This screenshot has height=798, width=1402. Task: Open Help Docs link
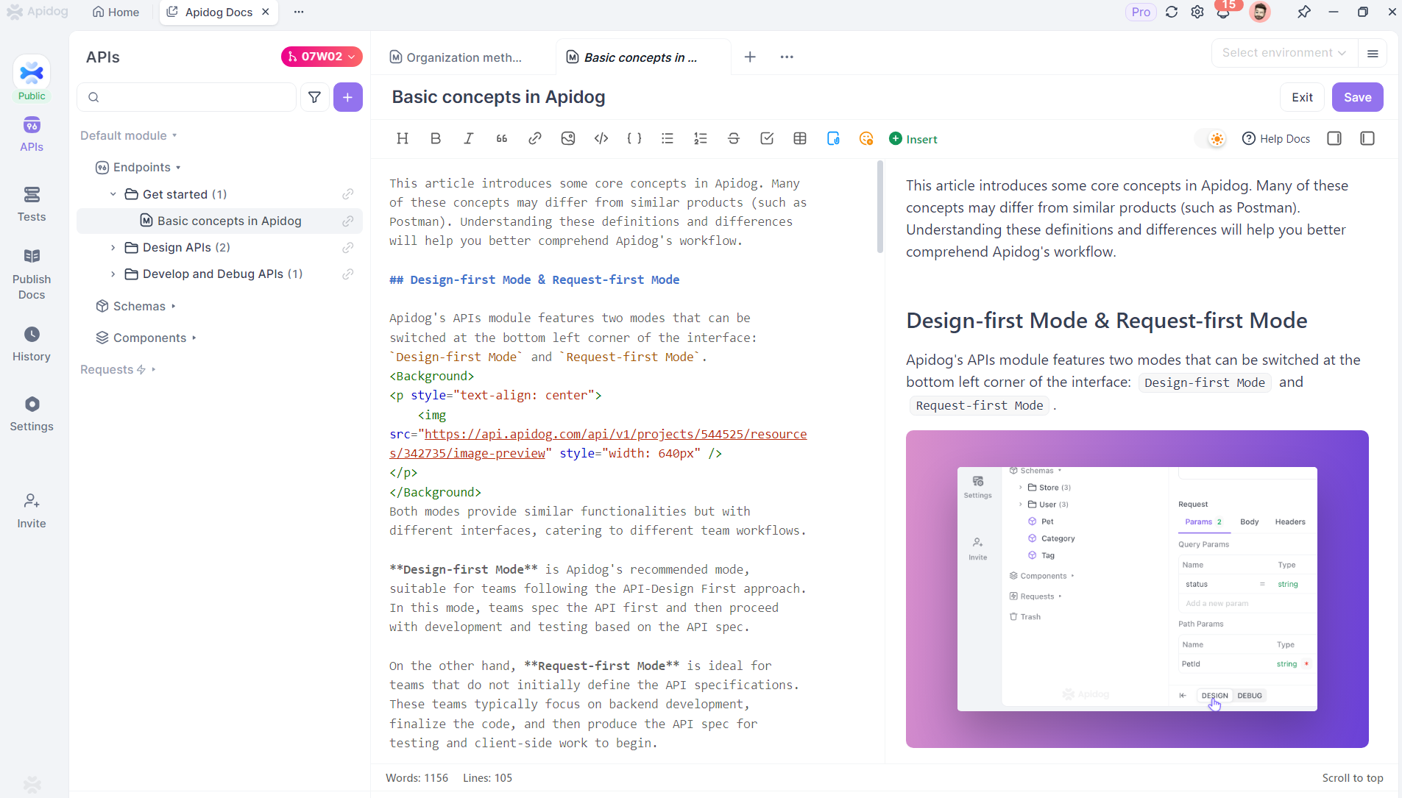(1276, 139)
